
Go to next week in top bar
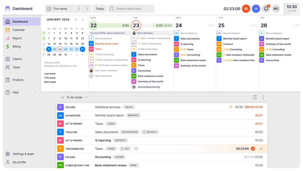(87, 9)
